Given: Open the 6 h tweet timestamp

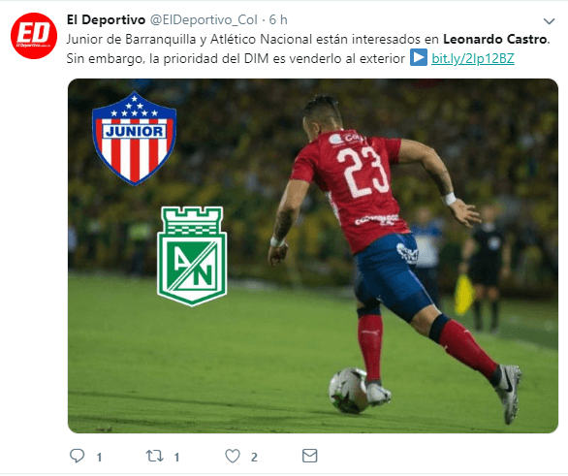Looking at the screenshot, I should (278, 20).
